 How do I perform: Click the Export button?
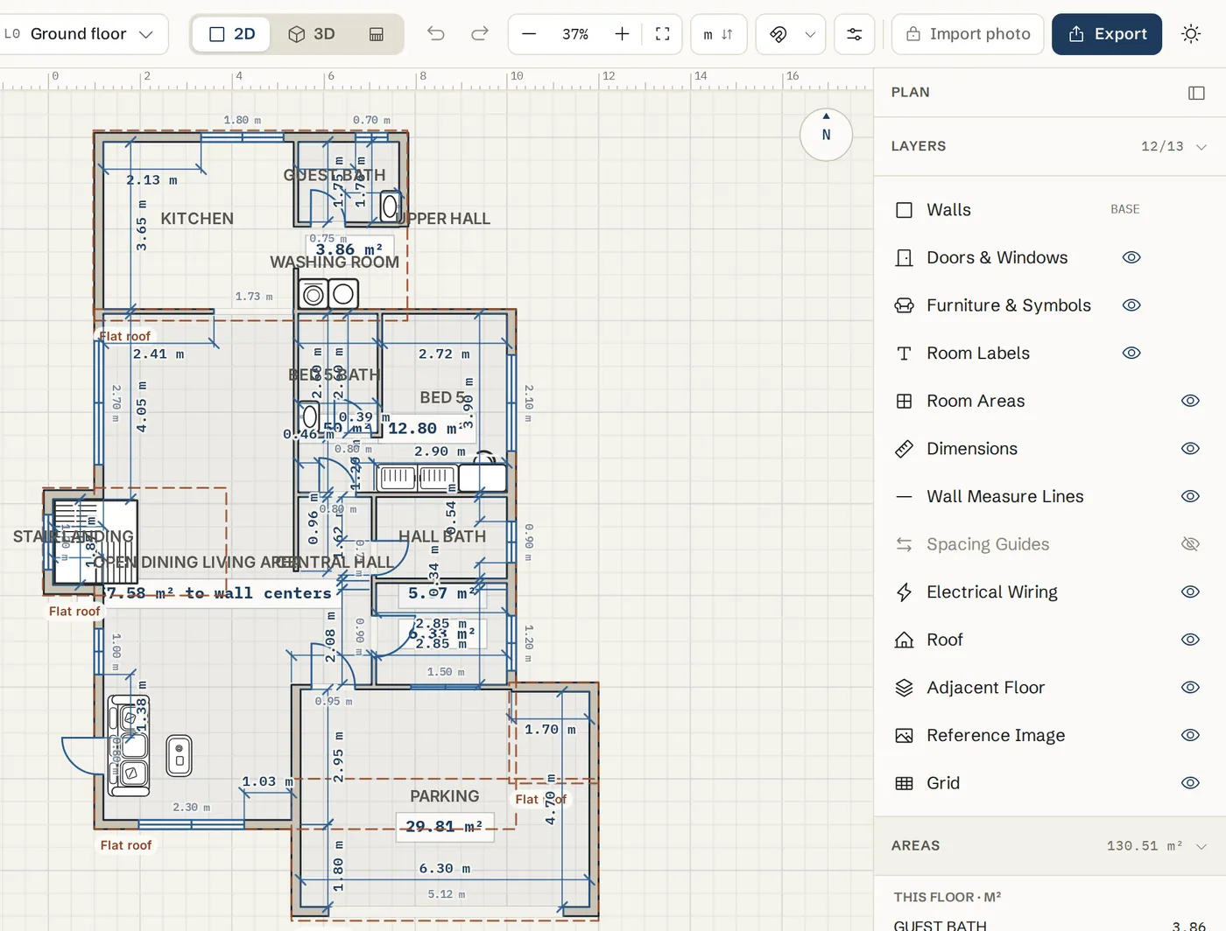1107,34
